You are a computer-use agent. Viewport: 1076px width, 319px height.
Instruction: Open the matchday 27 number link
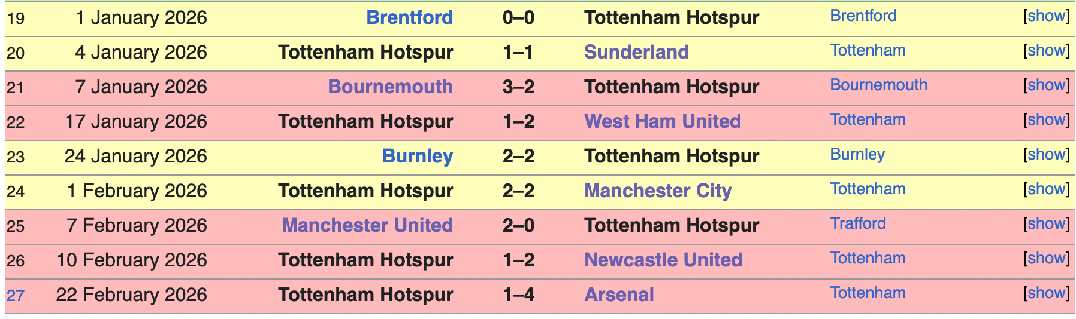coord(16,295)
